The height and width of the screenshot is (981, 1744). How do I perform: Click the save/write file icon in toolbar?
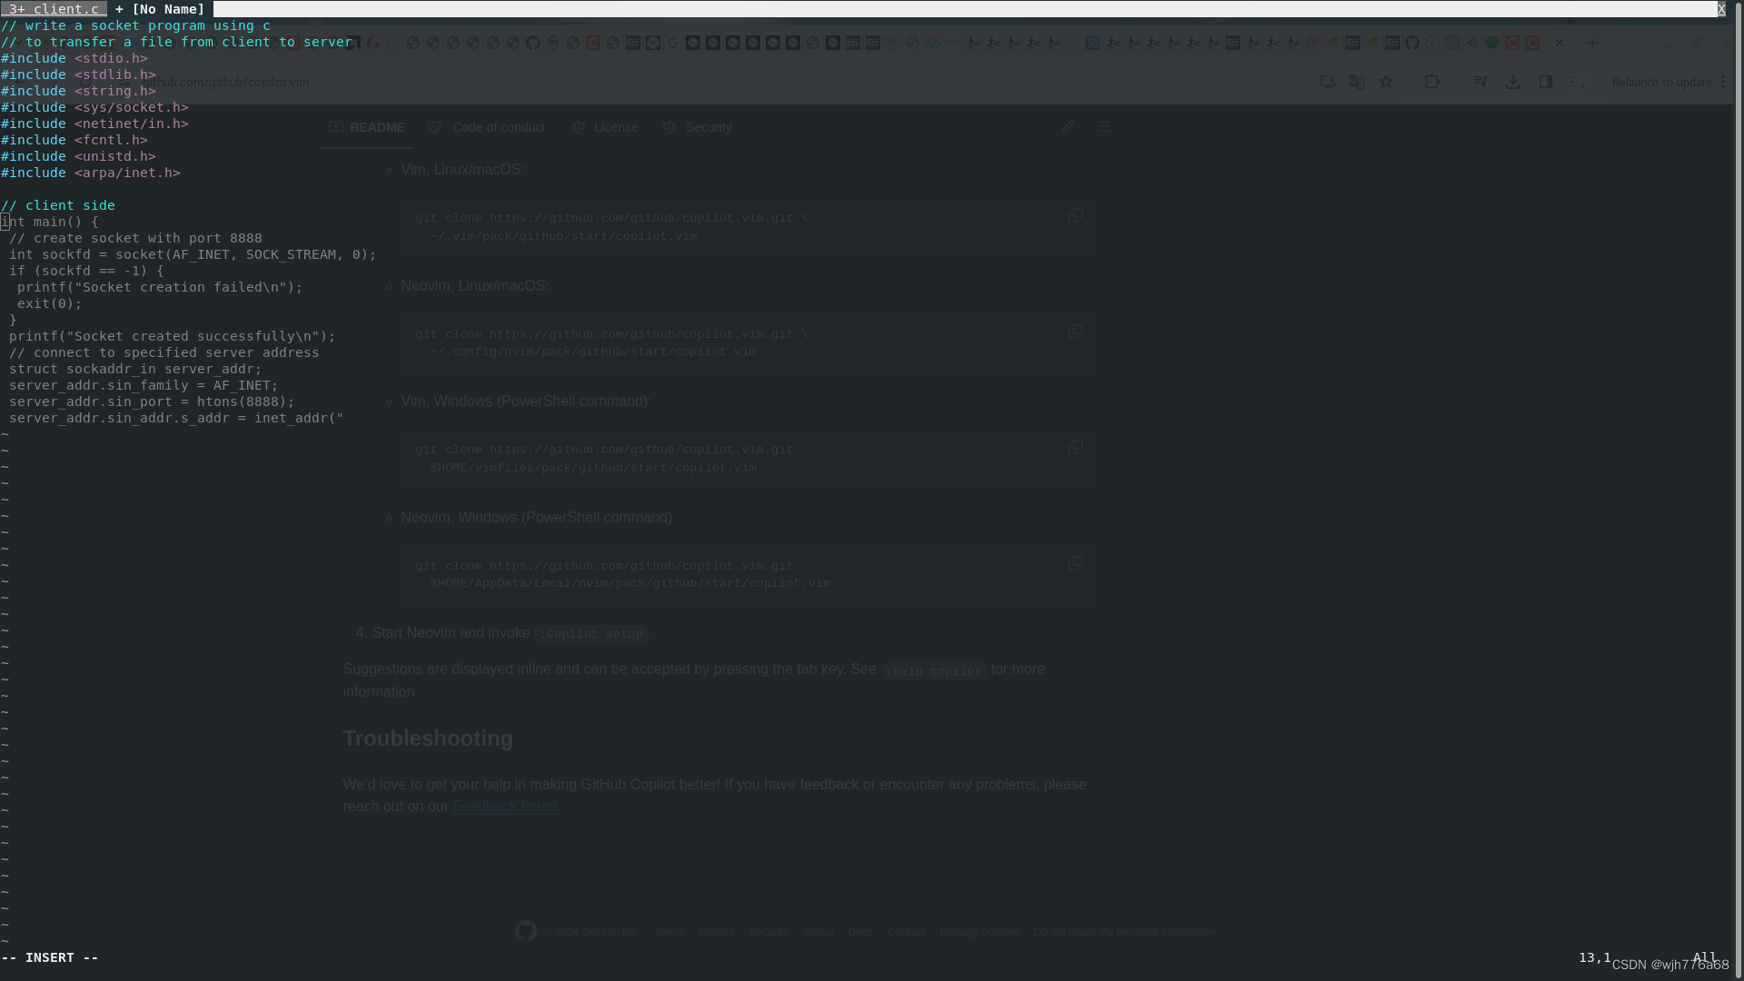click(x=1514, y=82)
